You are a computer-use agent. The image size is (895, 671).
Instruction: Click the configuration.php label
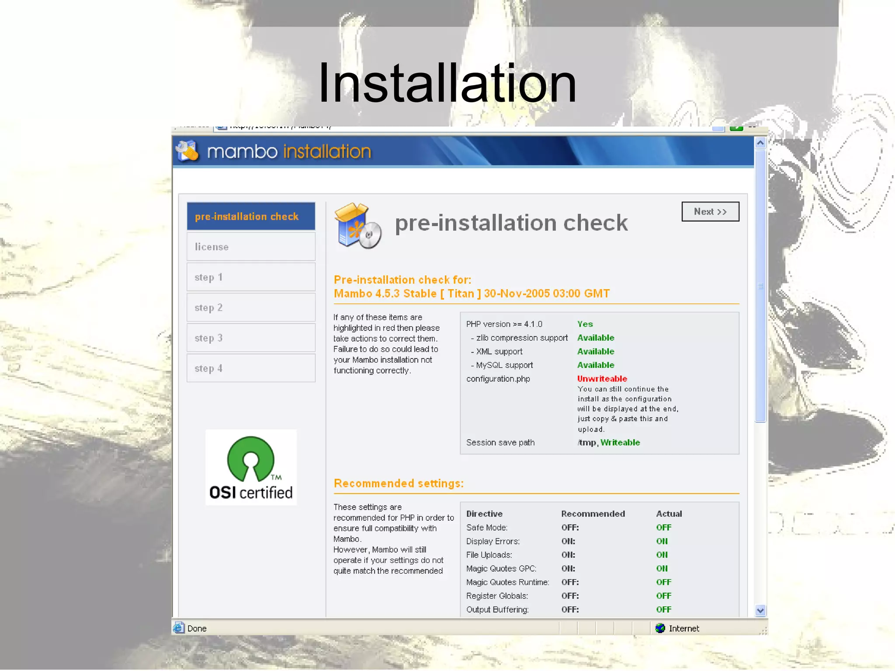click(x=498, y=379)
